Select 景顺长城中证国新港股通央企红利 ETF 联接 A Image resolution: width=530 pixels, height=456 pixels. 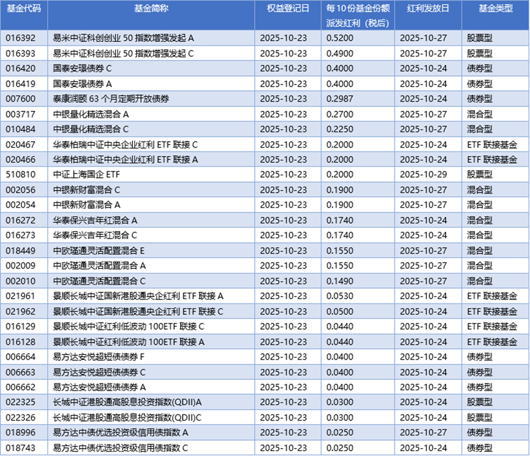[x=138, y=296]
